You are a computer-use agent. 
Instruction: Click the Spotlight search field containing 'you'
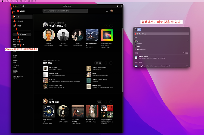[161, 29]
